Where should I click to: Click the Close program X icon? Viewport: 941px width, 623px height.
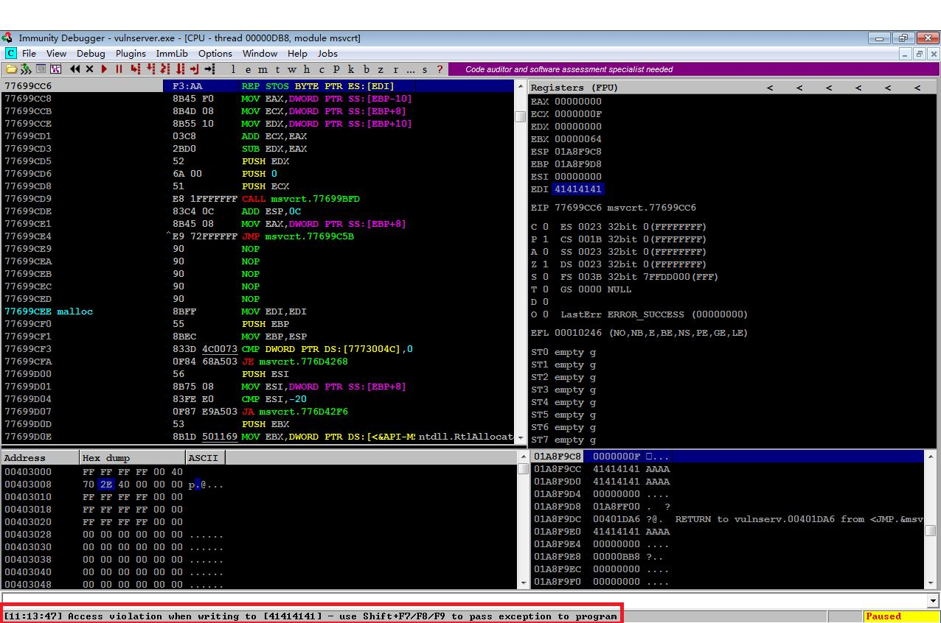pos(89,69)
